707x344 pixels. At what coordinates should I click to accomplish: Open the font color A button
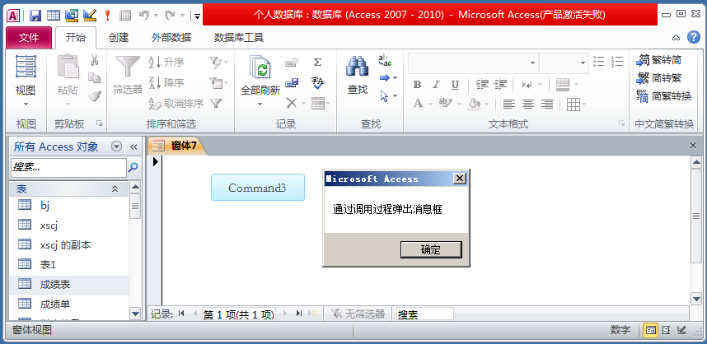click(418, 105)
